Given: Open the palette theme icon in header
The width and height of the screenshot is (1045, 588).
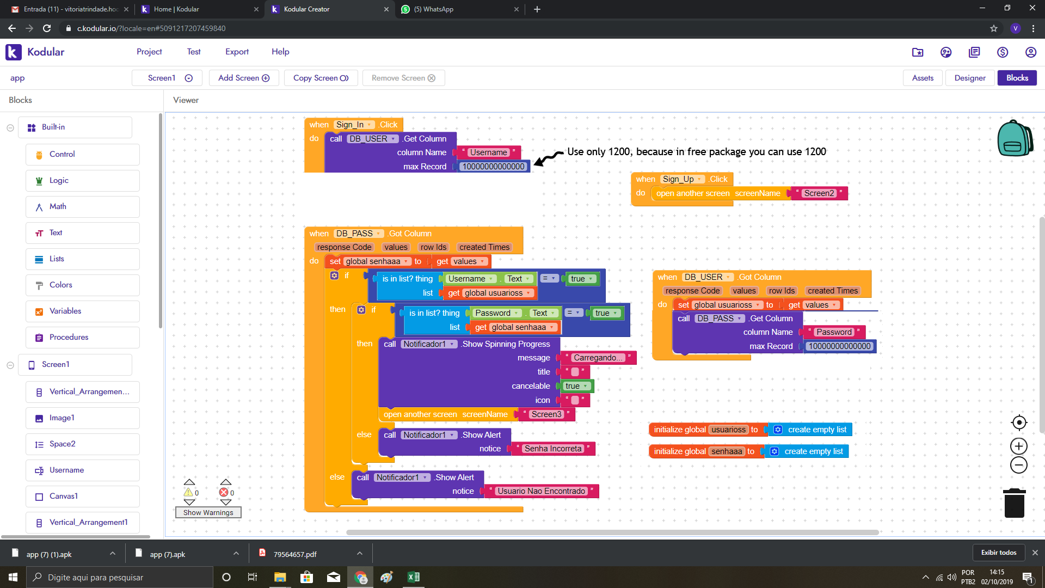Looking at the screenshot, I should [x=946, y=52].
